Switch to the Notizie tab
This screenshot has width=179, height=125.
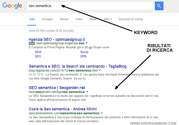(x=64, y=19)
